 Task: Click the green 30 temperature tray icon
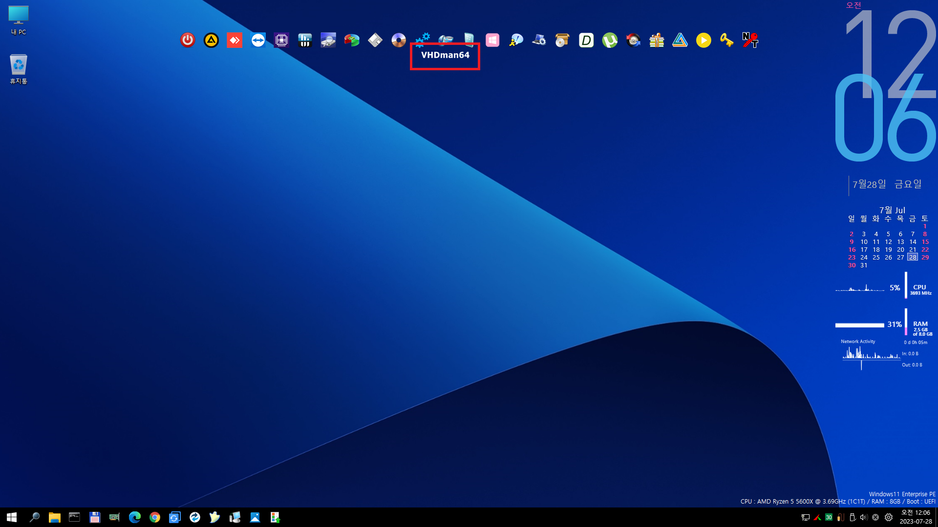[829, 517]
